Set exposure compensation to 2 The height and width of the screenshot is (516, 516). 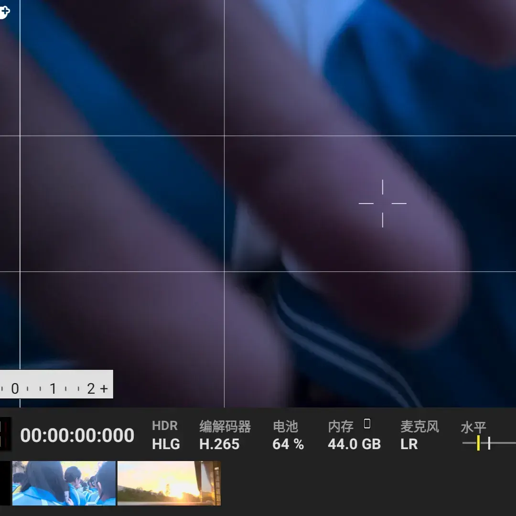point(91,388)
